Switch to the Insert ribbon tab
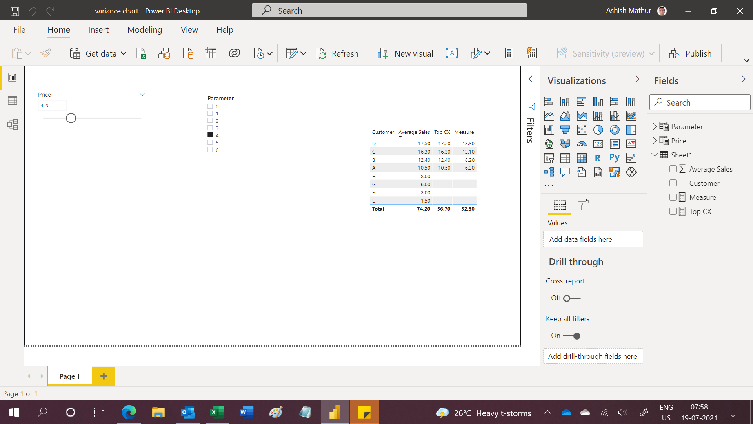Image resolution: width=753 pixels, height=424 pixels. (x=98, y=30)
